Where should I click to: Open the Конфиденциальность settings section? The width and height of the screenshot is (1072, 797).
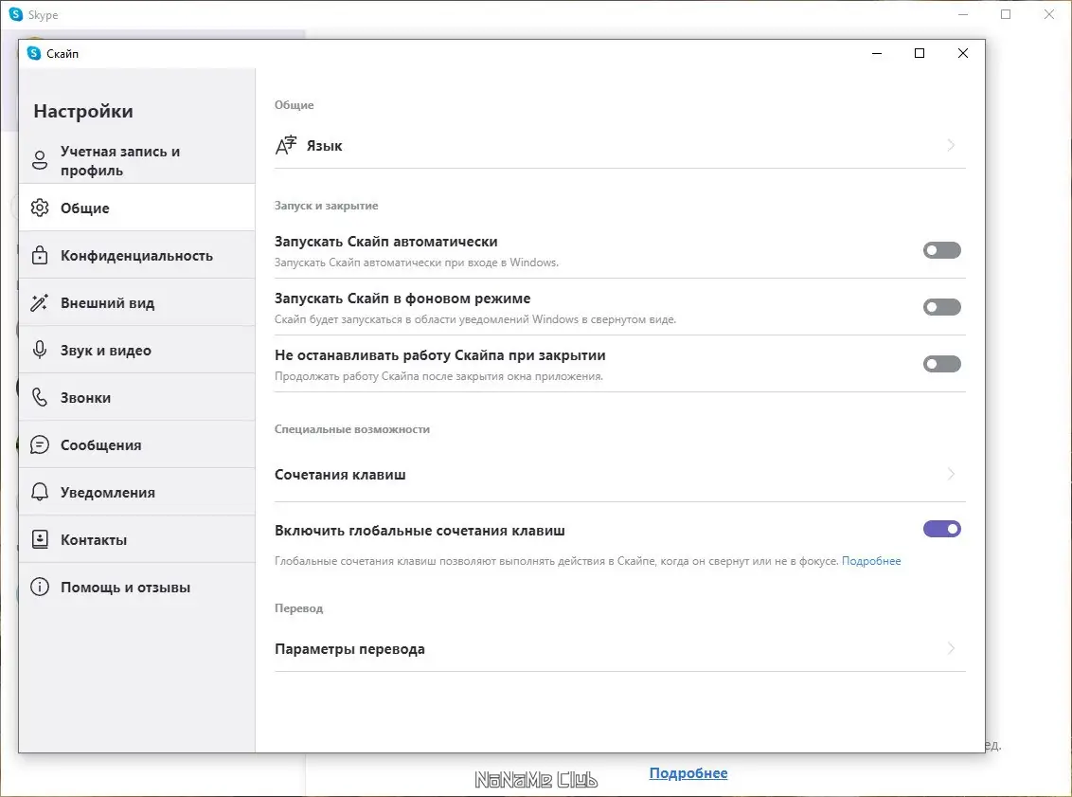(x=136, y=256)
